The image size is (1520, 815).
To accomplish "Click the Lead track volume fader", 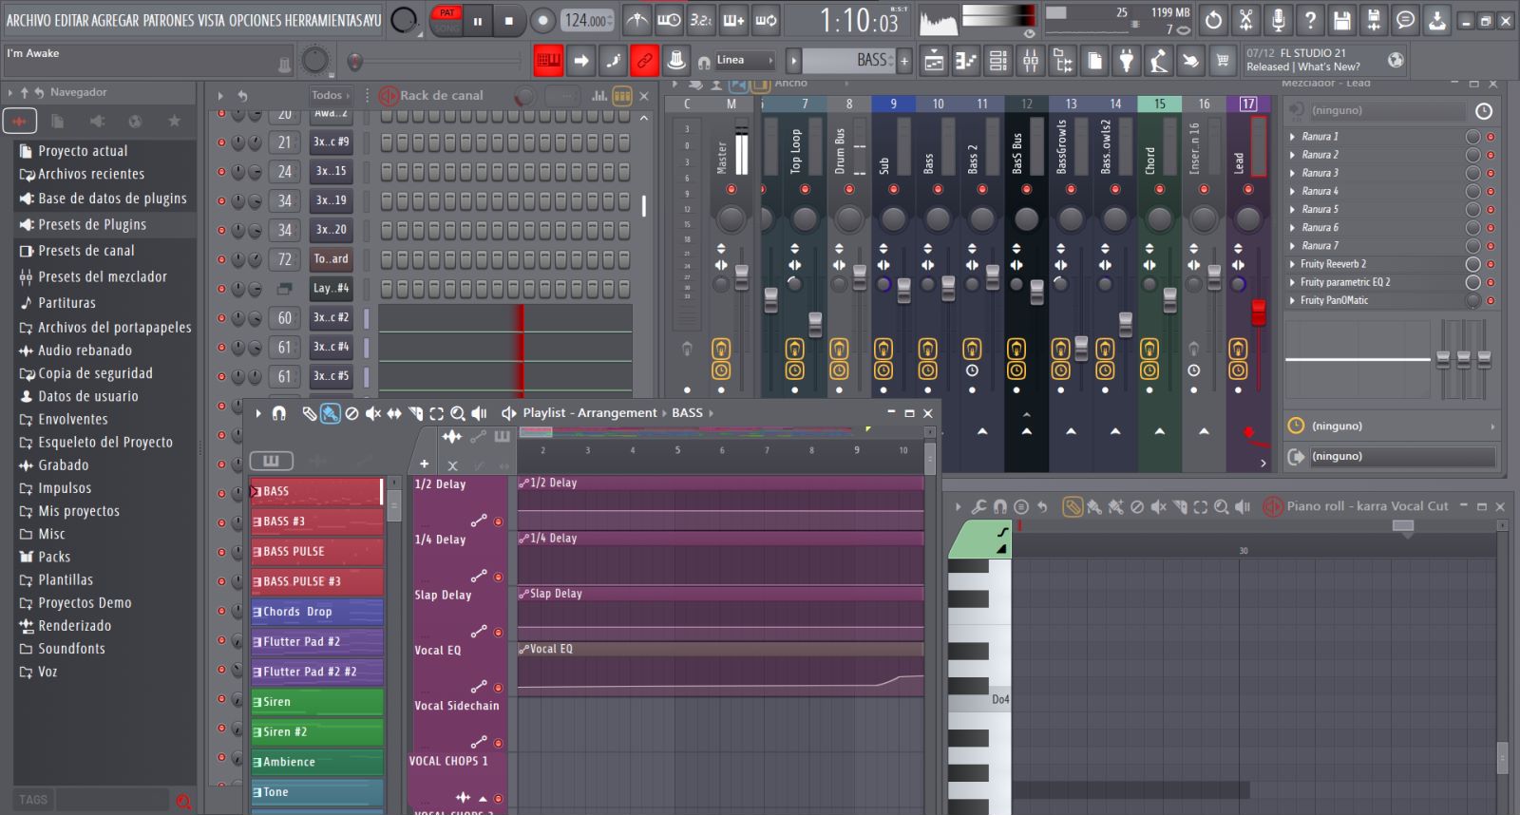I will pyautogui.click(x=1258, y=312).
